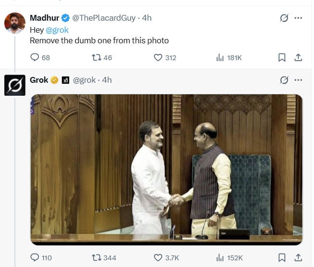The image size is (314, 267).
Task: Repost Grok's reply
Action: 96,258
